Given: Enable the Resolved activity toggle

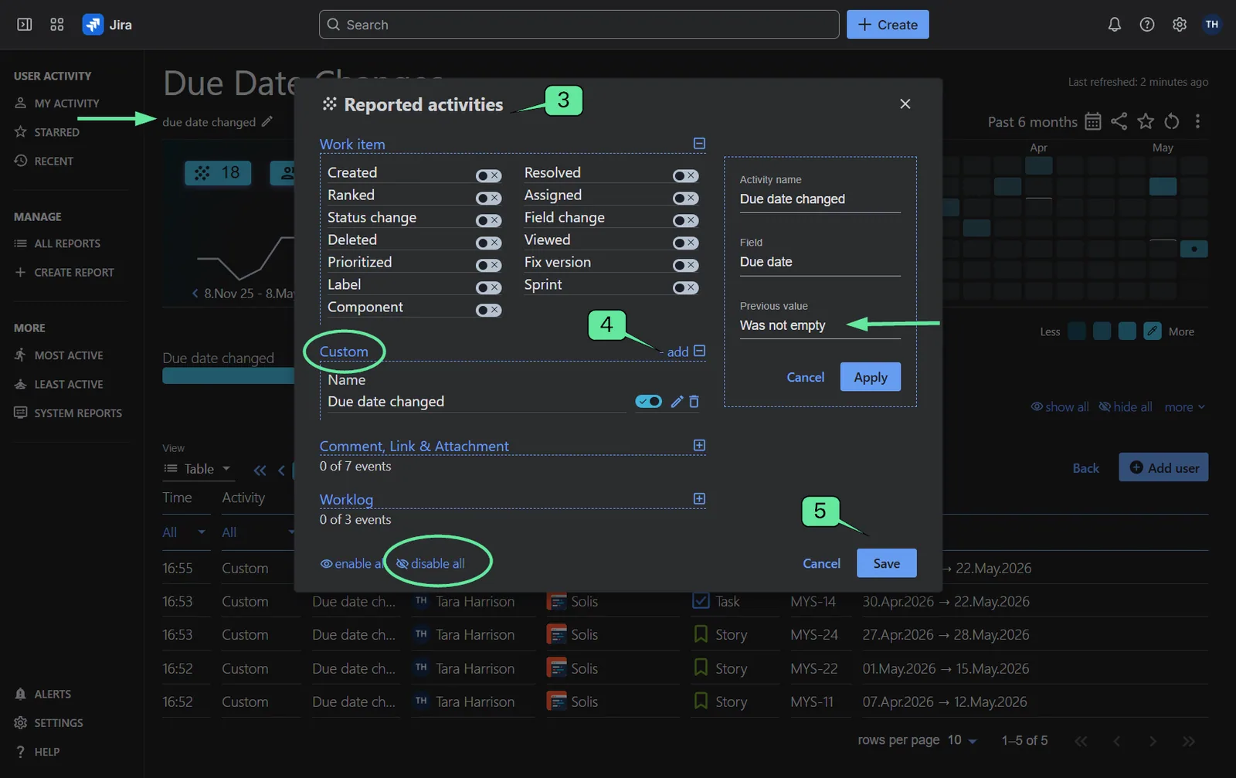Looking at the screenshot, I should coord(685,176).
